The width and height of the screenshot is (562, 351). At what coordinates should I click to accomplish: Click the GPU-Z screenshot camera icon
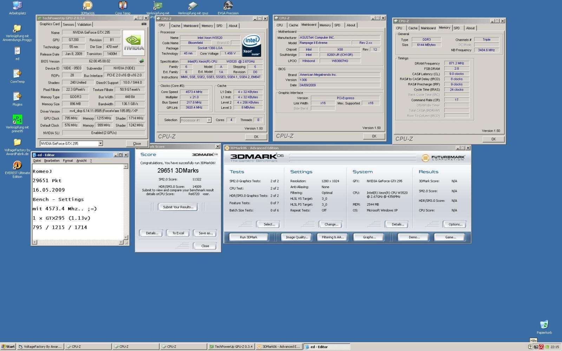point(144,24)
